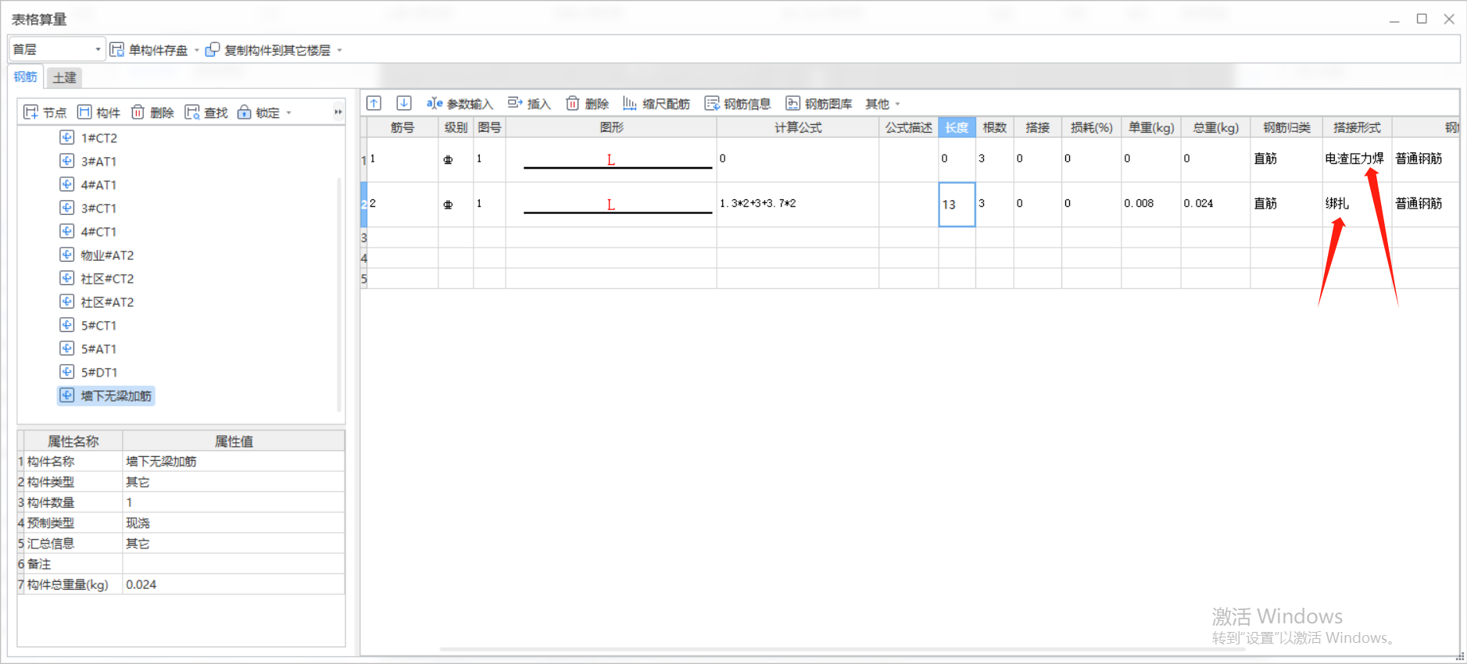Click property value 现浇
1467x664 pixels.
click(x=234, y=523)
